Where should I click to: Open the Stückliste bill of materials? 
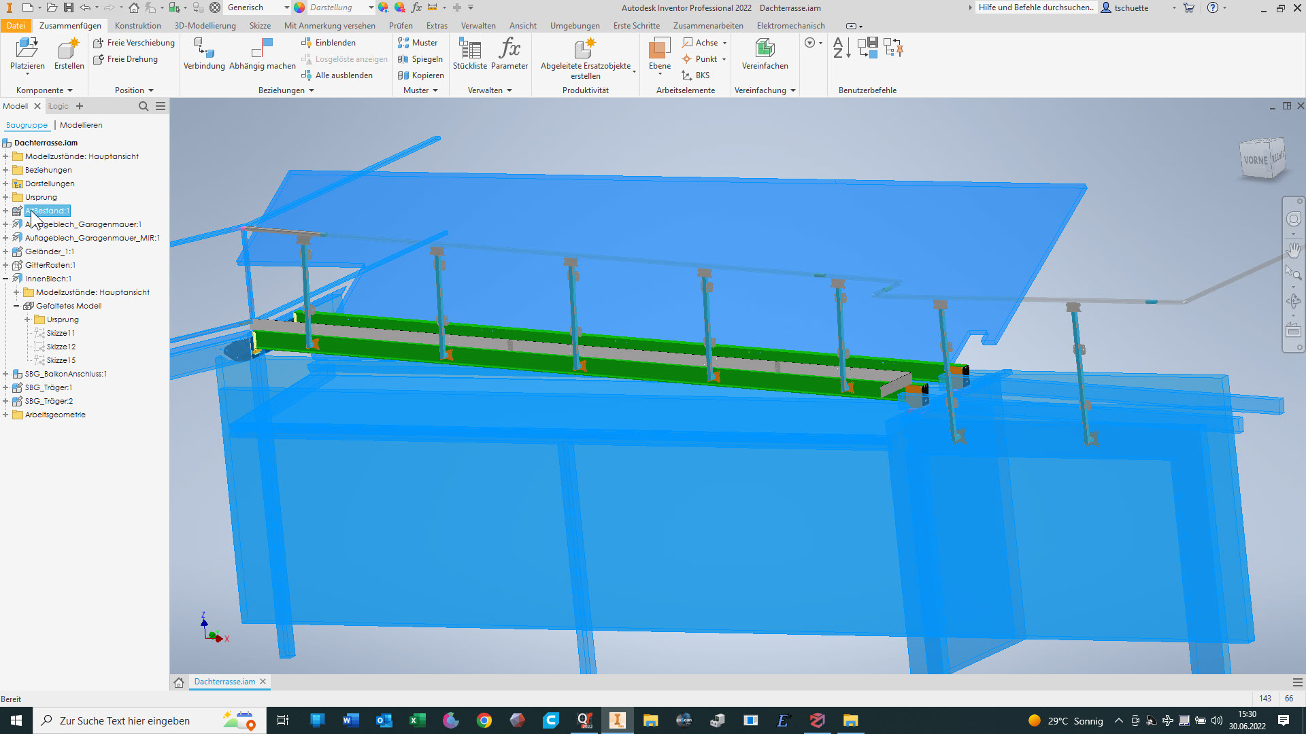[469, 48]
